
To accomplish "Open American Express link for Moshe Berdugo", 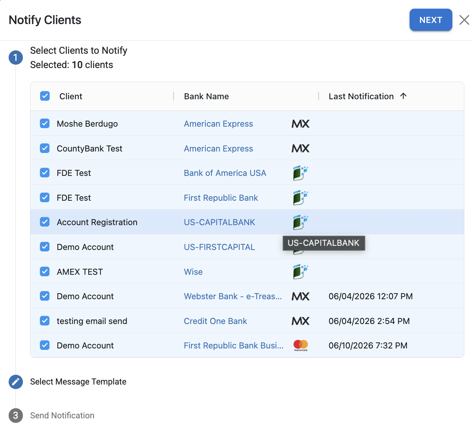I will click(x=218, y=124).
